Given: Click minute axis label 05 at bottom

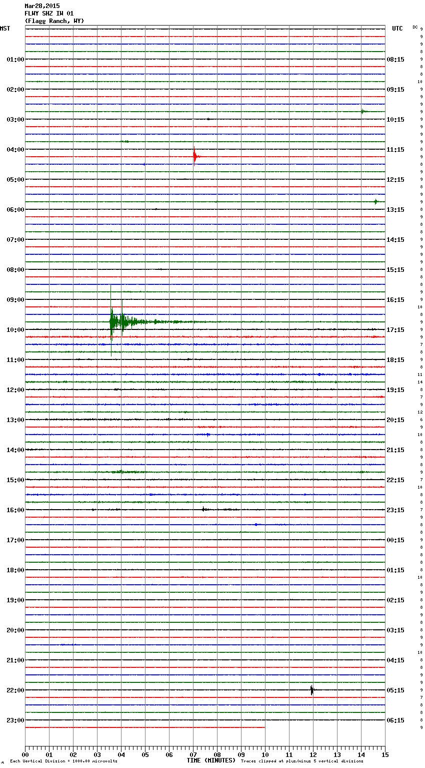Looking at the screenshot, I should [x=145, y=754].
